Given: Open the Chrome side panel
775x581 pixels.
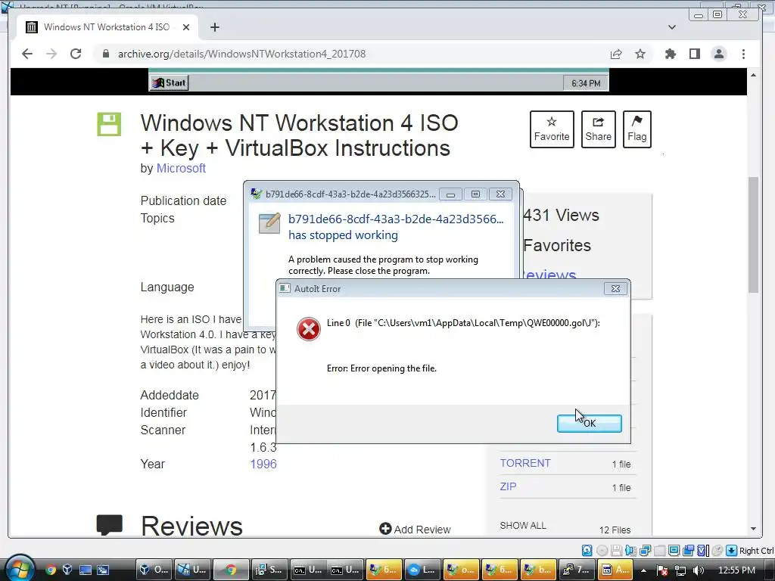Looking at the screenshot, I should pos(695,54).
